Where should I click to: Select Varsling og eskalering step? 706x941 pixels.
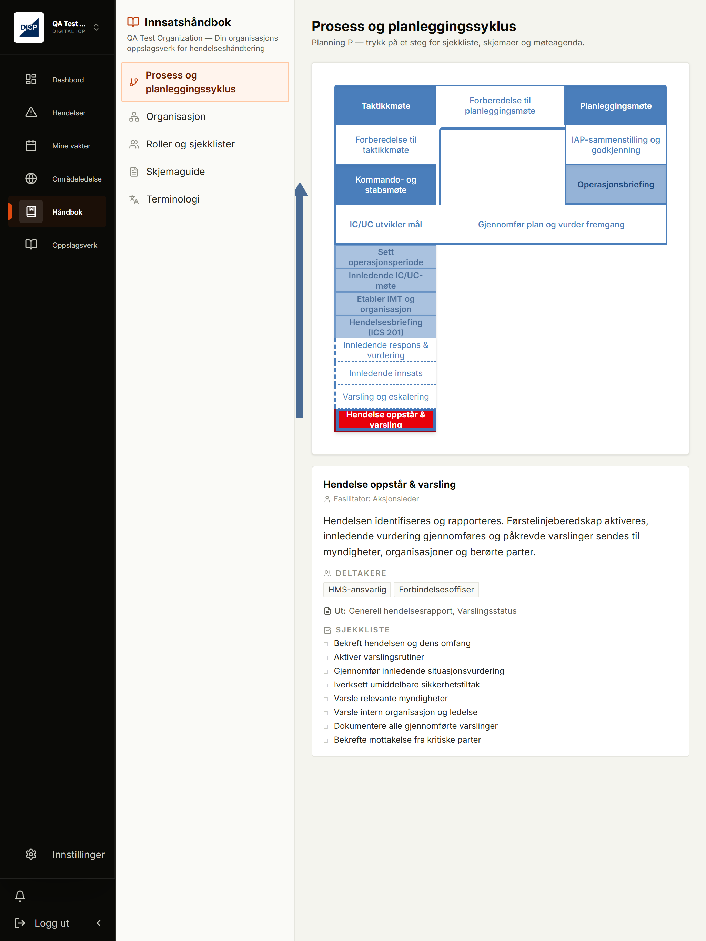coord(385,396)
